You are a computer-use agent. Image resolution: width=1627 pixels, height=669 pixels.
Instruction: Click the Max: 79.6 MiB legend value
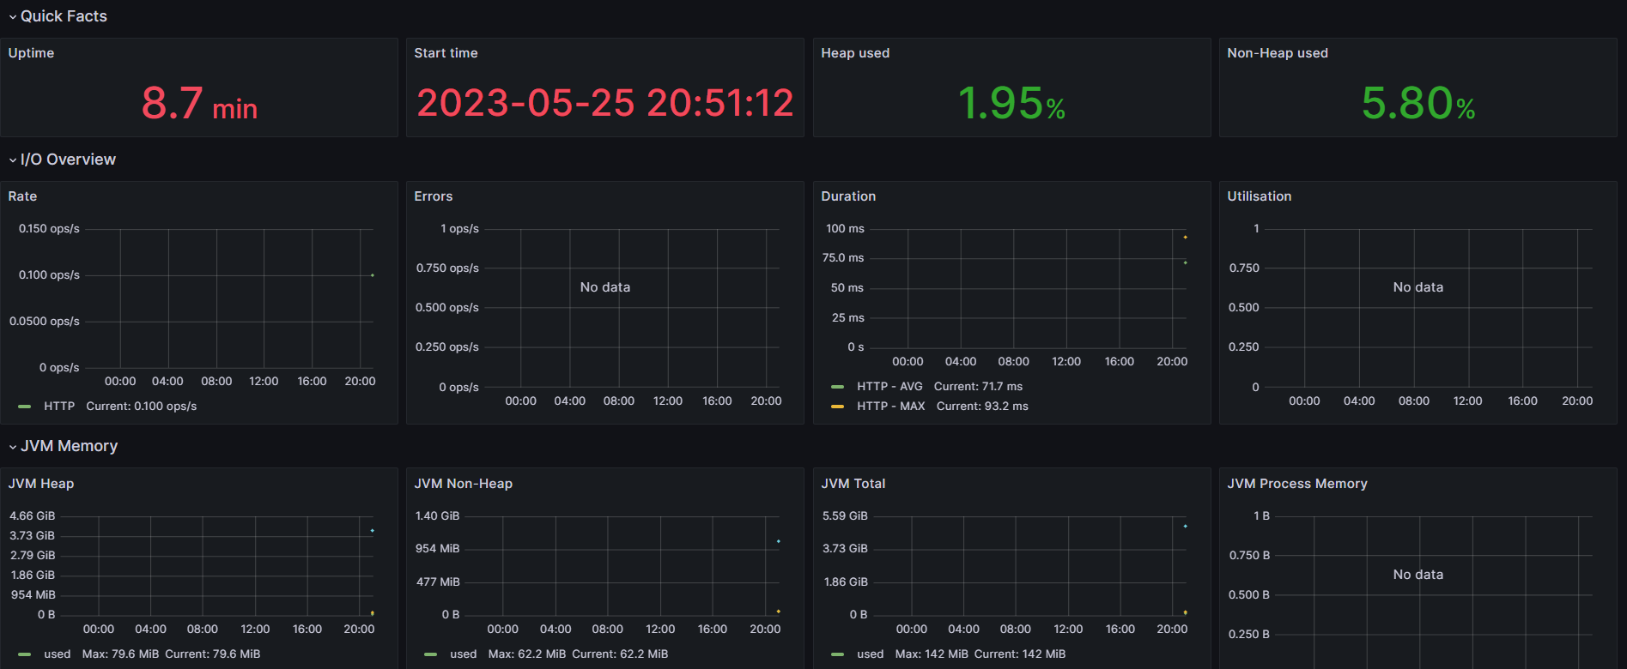(x=120, y=654)
